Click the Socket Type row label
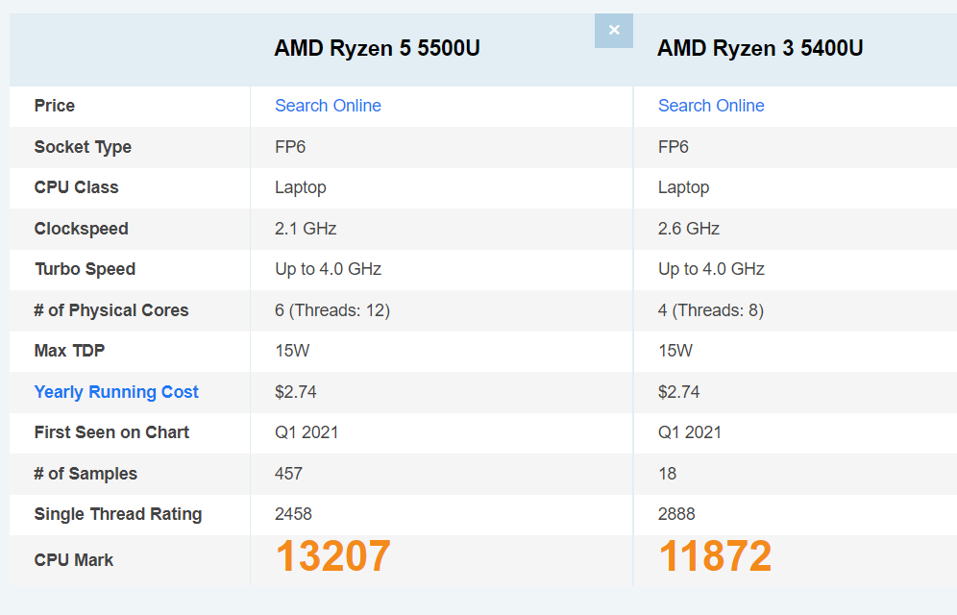 tap(83, 147)
